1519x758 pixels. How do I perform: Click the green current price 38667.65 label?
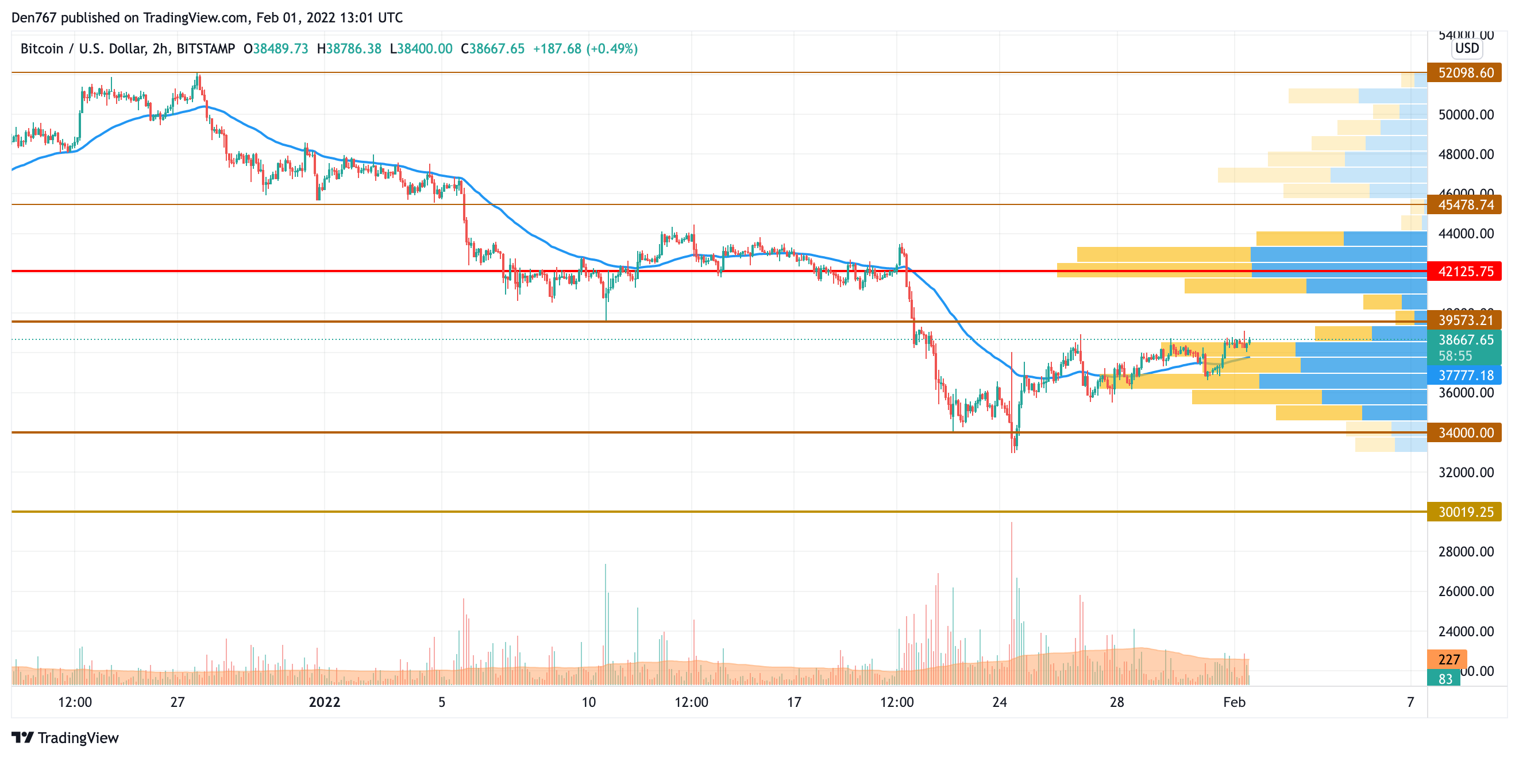pos(1466,340)
